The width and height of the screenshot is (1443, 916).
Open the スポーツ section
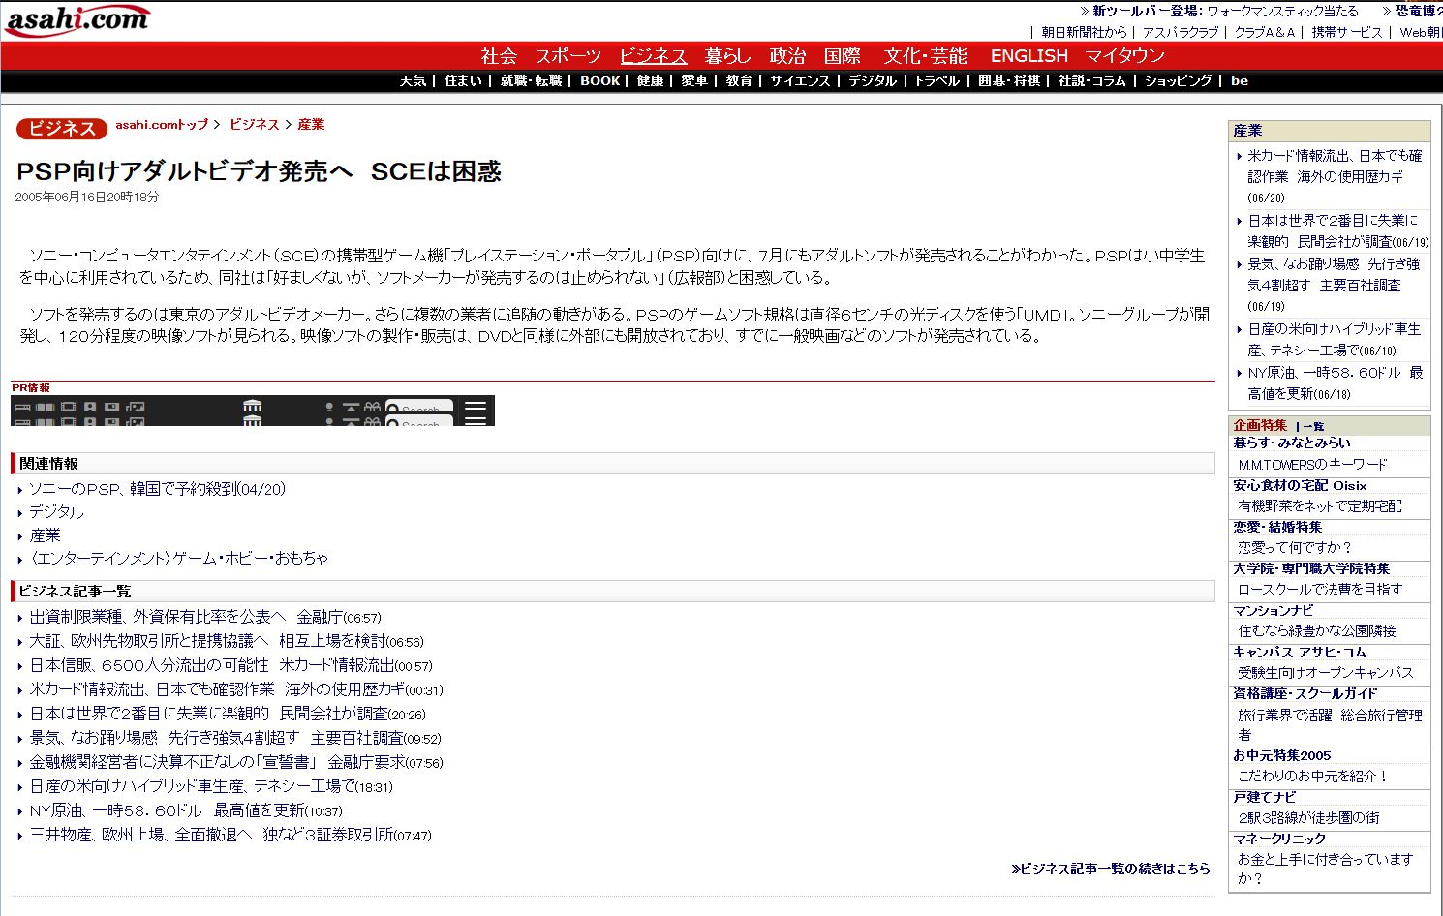coord(568,56)
